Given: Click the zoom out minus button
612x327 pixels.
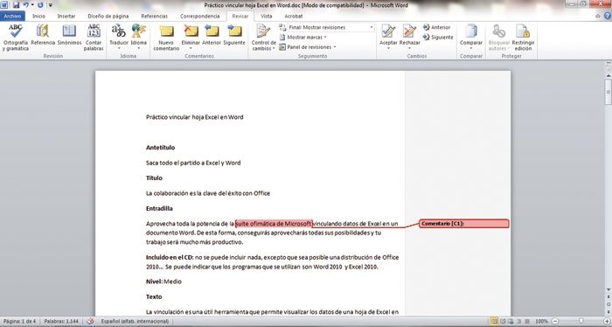Looking at the screenshot, I should coord(555,321).
